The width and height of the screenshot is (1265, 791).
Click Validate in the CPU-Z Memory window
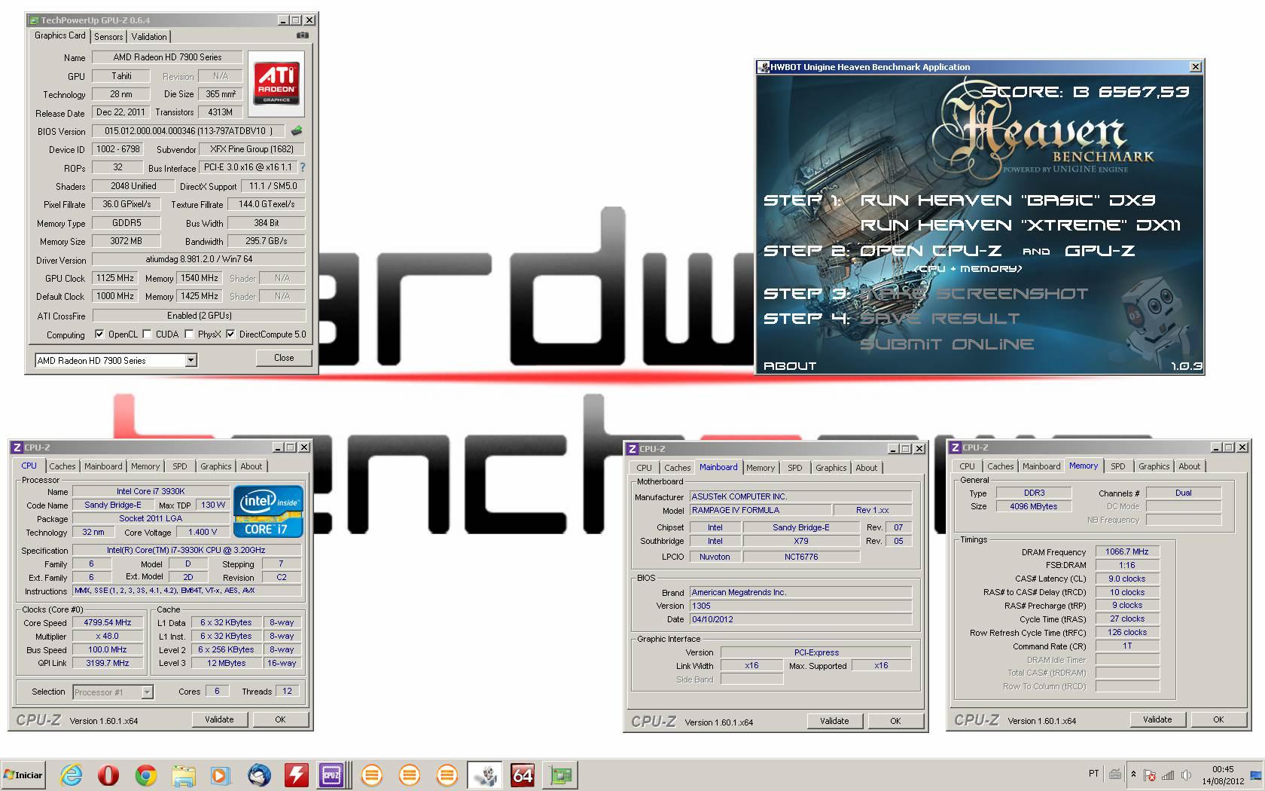tap(1157, 719)
